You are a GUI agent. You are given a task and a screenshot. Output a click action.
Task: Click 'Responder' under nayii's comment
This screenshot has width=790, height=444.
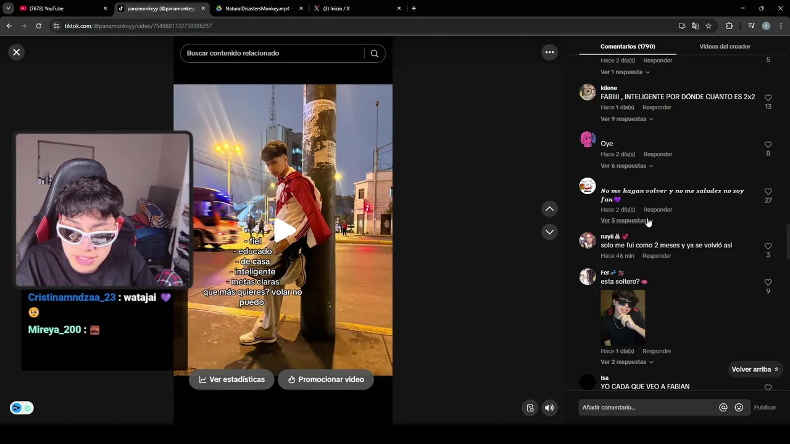pos(657,256)
